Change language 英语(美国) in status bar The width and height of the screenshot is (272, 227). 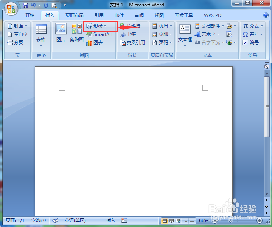point(75,221)
